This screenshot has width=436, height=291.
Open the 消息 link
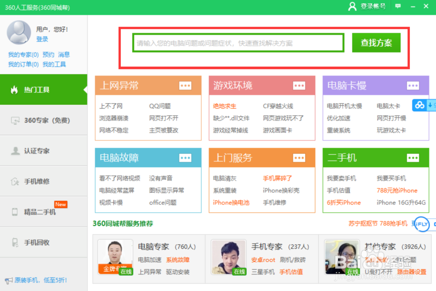click(x=64, y=55)
